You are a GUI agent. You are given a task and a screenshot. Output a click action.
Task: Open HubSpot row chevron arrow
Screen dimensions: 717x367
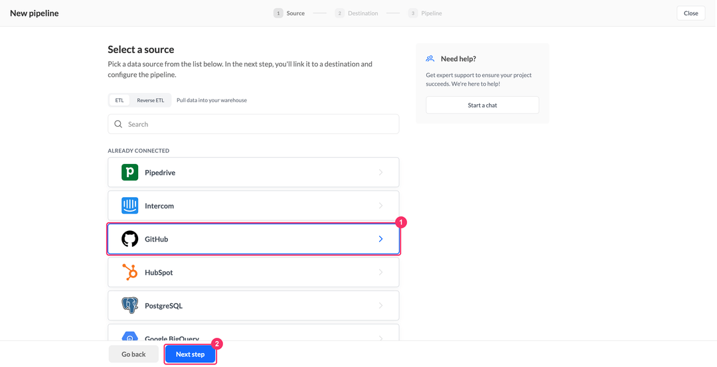[x=380, y=272]
